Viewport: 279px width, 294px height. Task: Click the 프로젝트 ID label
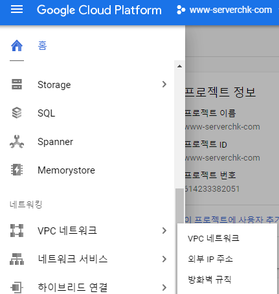click(x=206, y=144)
